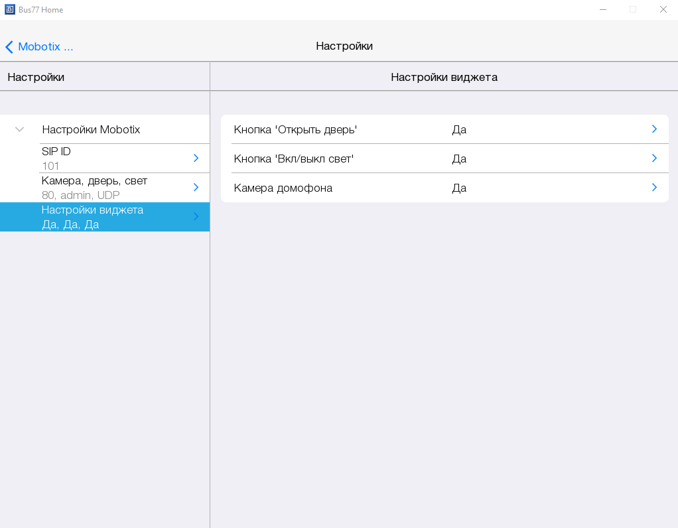678x528 pixels.
Task: Expand the Камера домофона option arrow
Action: 654,187
